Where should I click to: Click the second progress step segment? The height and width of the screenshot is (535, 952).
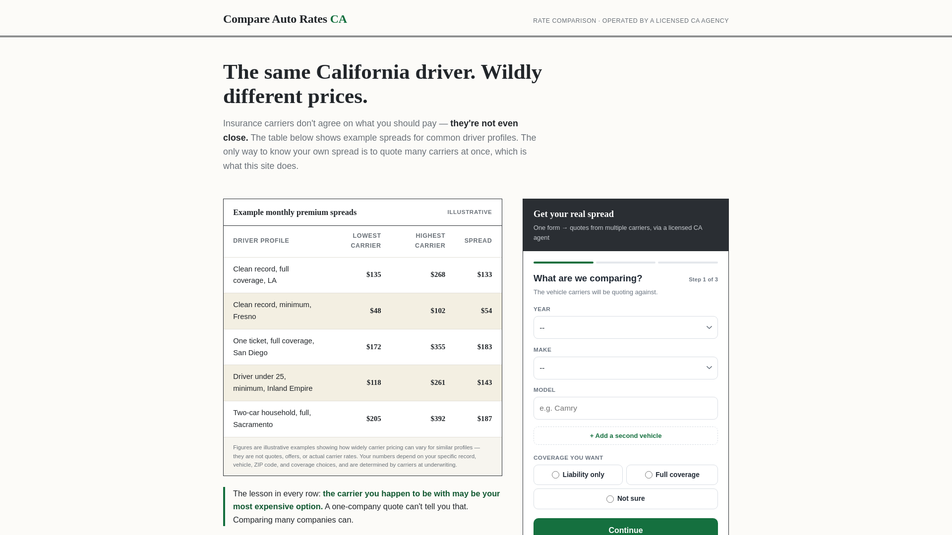coord(625,263)
